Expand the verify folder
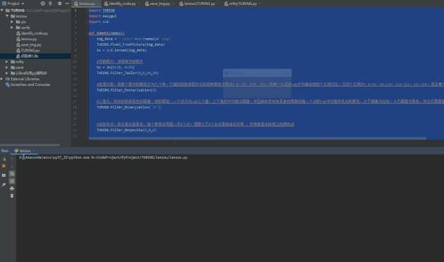The image size is (444, 262). [x=12, y=28]
